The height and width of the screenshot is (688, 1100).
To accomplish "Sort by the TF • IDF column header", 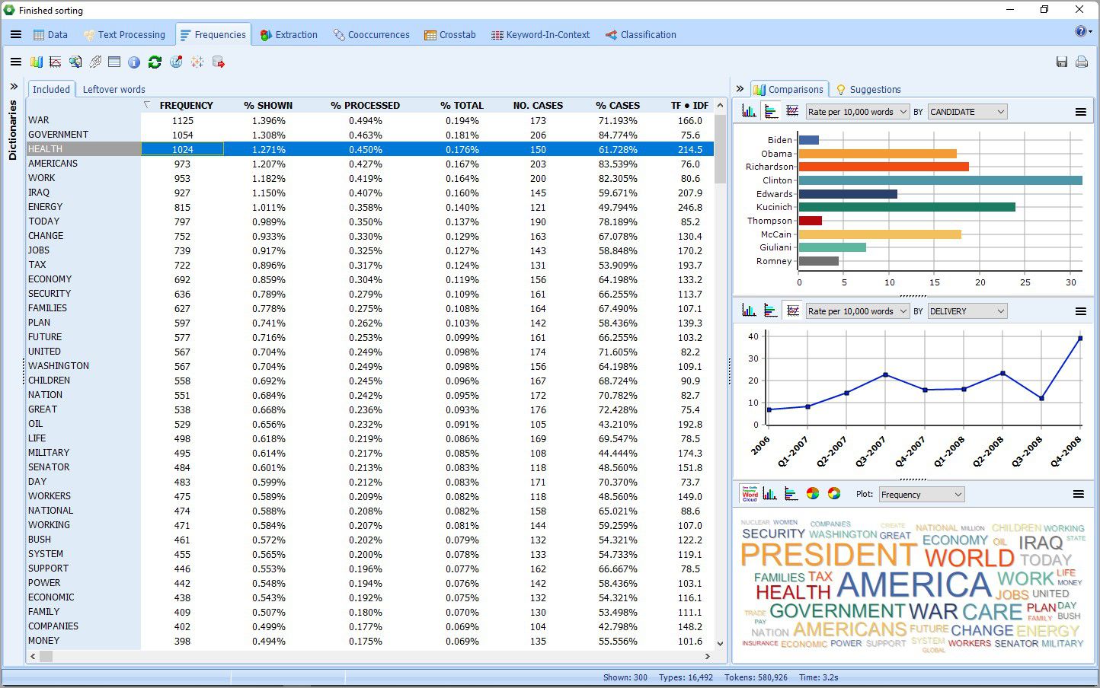I will pos(689,106).
